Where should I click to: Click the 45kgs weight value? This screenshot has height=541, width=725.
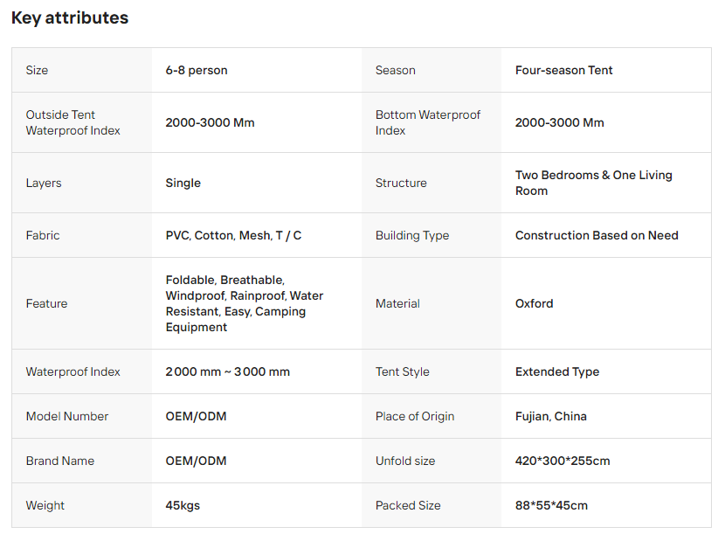click(183, 505)
